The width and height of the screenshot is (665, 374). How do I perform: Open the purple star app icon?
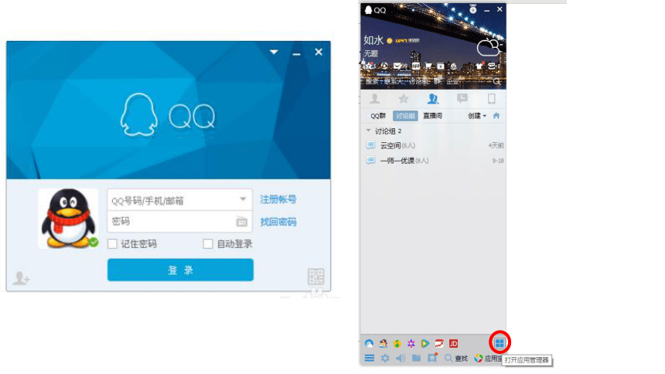pos(411,343)
